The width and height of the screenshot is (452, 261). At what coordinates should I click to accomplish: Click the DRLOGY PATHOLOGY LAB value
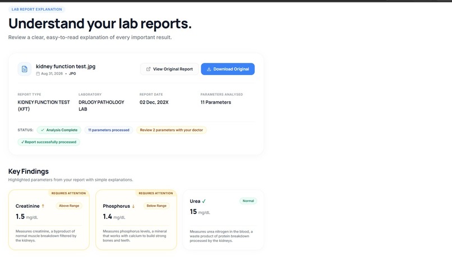pyautogui.click(x=102, y=106)
